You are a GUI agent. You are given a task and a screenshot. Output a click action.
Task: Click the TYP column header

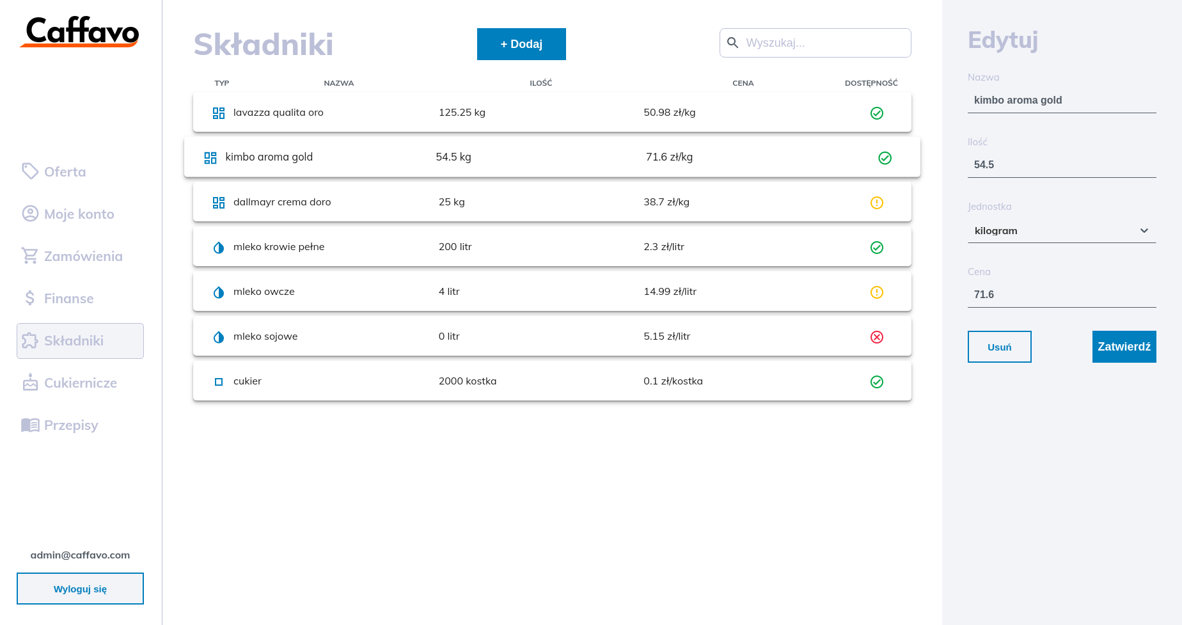222,83
